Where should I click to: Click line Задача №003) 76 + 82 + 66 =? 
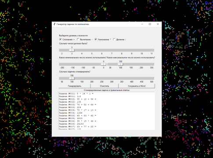pos(78,104)
